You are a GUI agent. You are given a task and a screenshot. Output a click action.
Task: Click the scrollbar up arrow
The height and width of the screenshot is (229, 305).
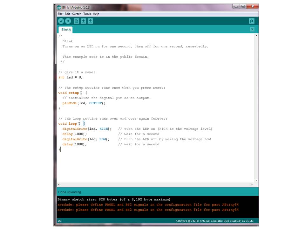click(x=256, y=36)
